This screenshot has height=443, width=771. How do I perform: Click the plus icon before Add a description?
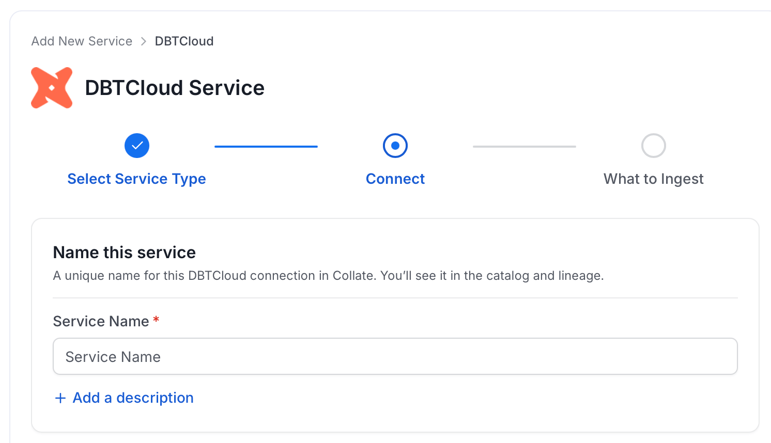pyautogui.click(x=60, y=398)
